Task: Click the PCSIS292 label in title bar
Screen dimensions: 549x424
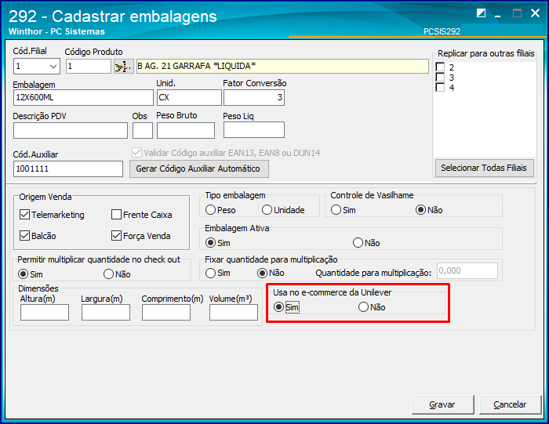Action: 442,31
